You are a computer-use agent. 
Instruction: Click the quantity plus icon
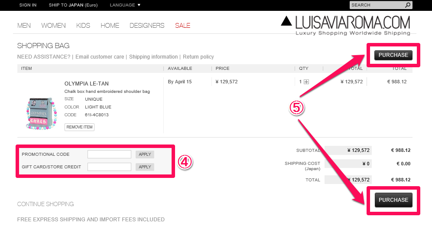coord(306,82)
